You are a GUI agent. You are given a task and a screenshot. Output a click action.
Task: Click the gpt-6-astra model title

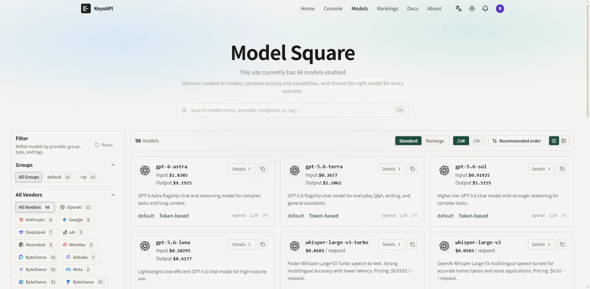pos(171,167)
